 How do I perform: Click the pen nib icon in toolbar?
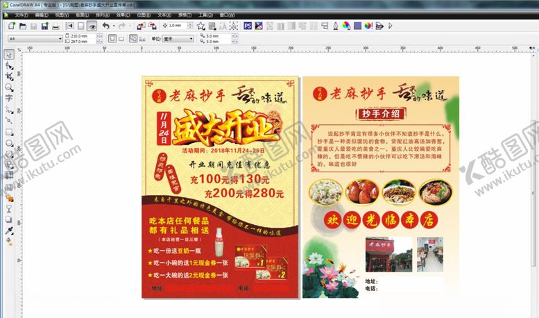pyautogui.click(x=336, y=26)
